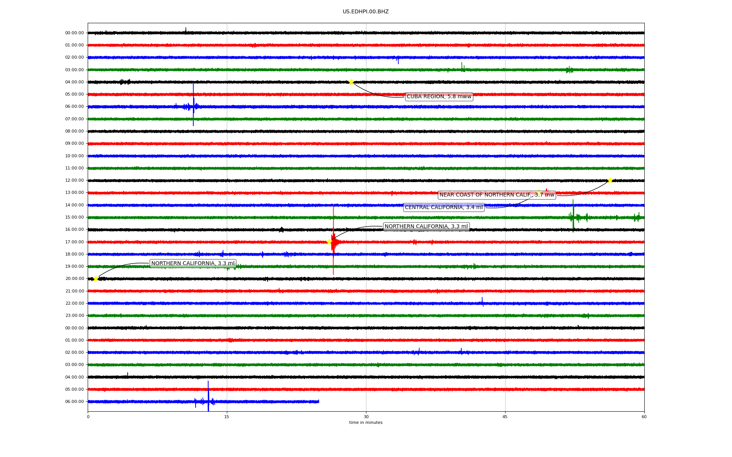Click the yellow star on the 20:00:00 trace

coord(96,278)
